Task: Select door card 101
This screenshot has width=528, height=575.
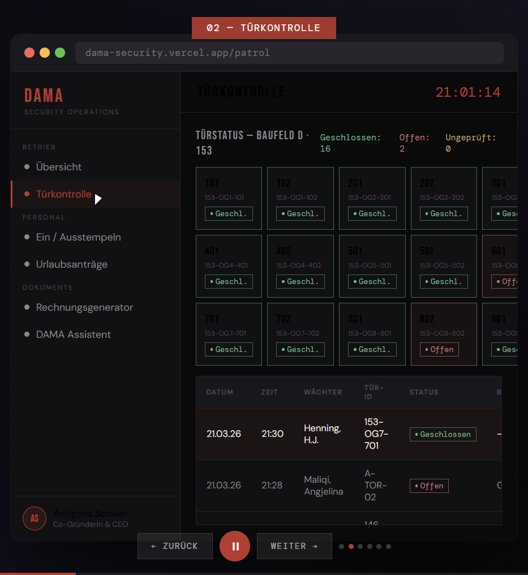Action: [x=229, y=199]
